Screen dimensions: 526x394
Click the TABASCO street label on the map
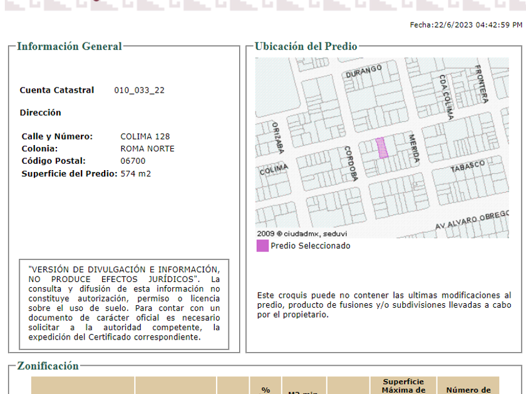tap(467, 166)
